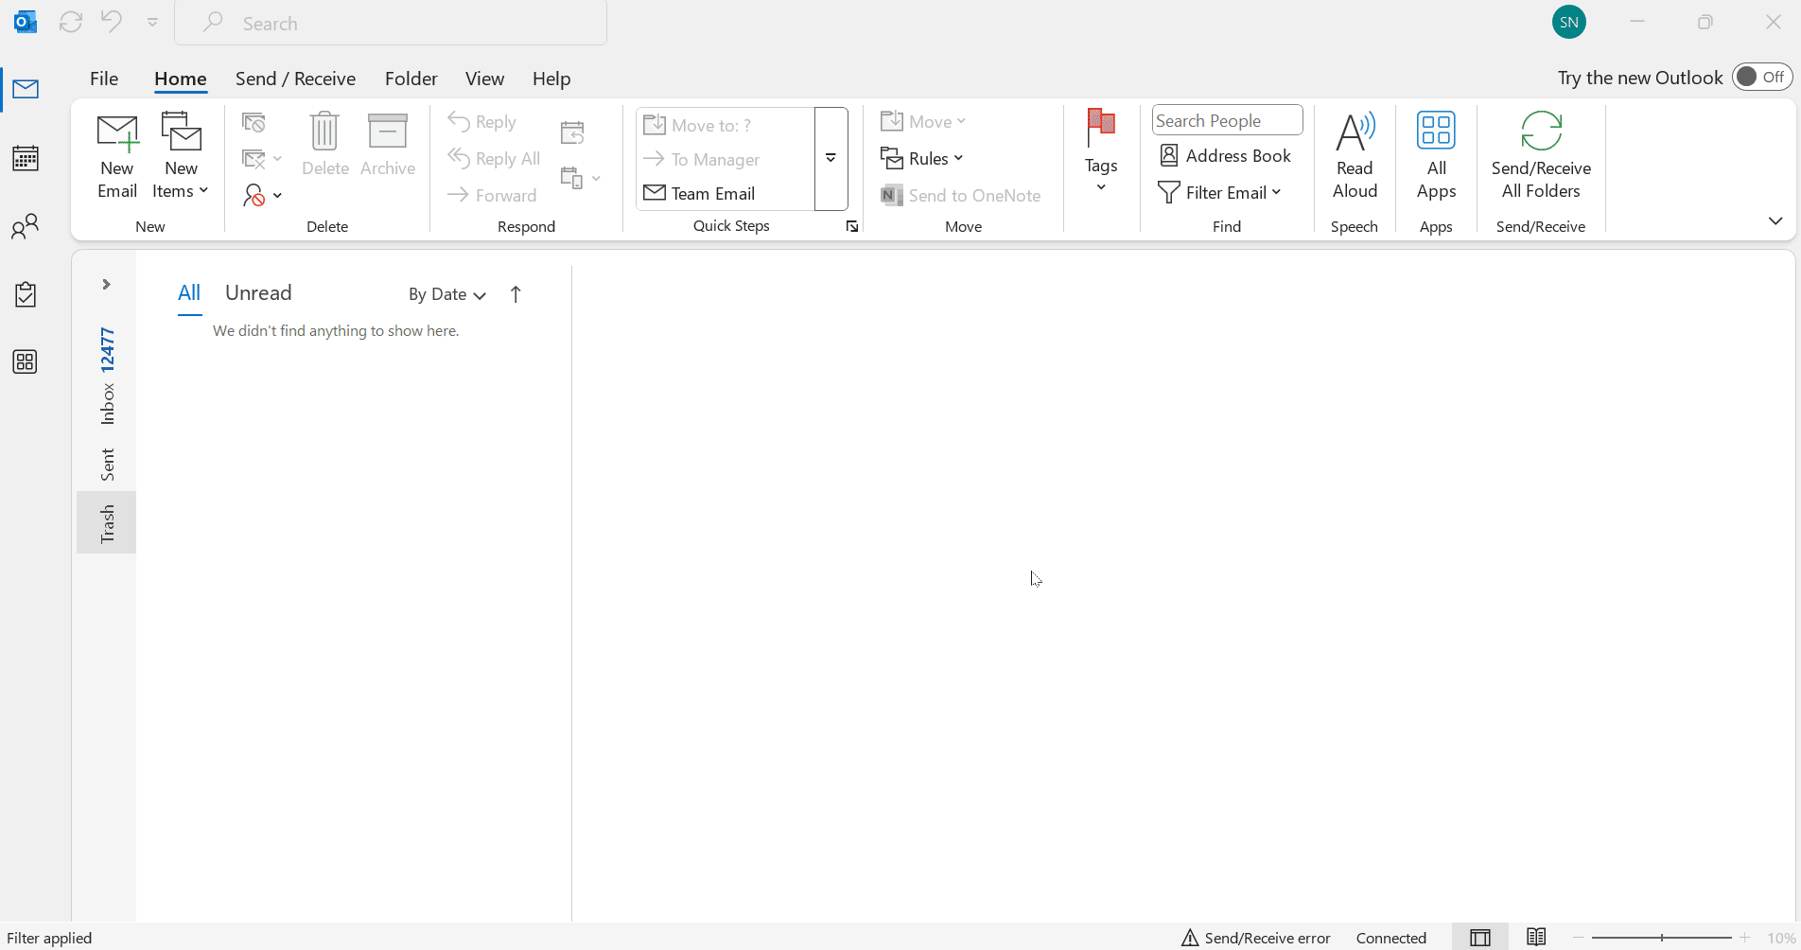Expand the Quick Steps gallery
Image resolution: width=1801 pixels, height=950 pixels.
tap(831, 158)
